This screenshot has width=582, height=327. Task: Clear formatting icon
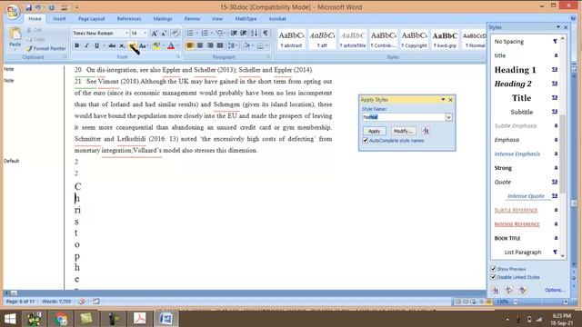(176, 34)
